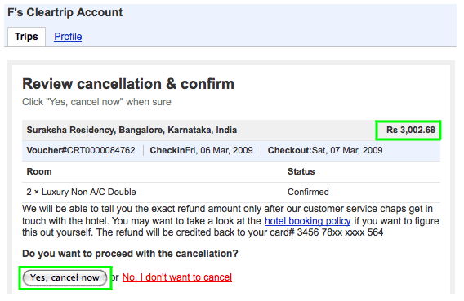This screenshot has width=464, height=301.
Task: Click the refund card number 3456 78xx xxxx 564
Action: (x=340, y=232)
